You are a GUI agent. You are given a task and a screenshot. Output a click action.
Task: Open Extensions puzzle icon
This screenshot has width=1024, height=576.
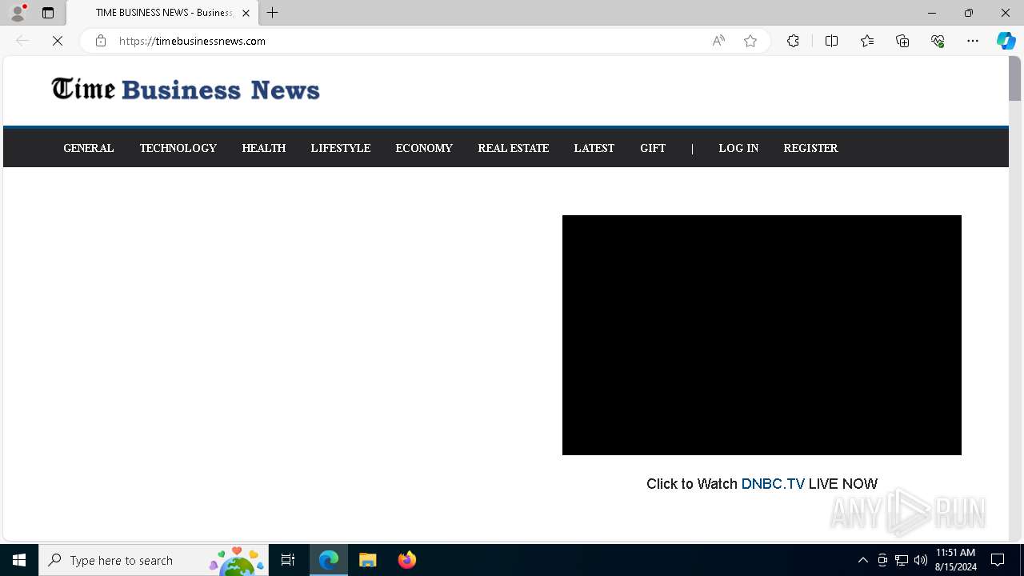pyautogui.click(x=793, y=41)
